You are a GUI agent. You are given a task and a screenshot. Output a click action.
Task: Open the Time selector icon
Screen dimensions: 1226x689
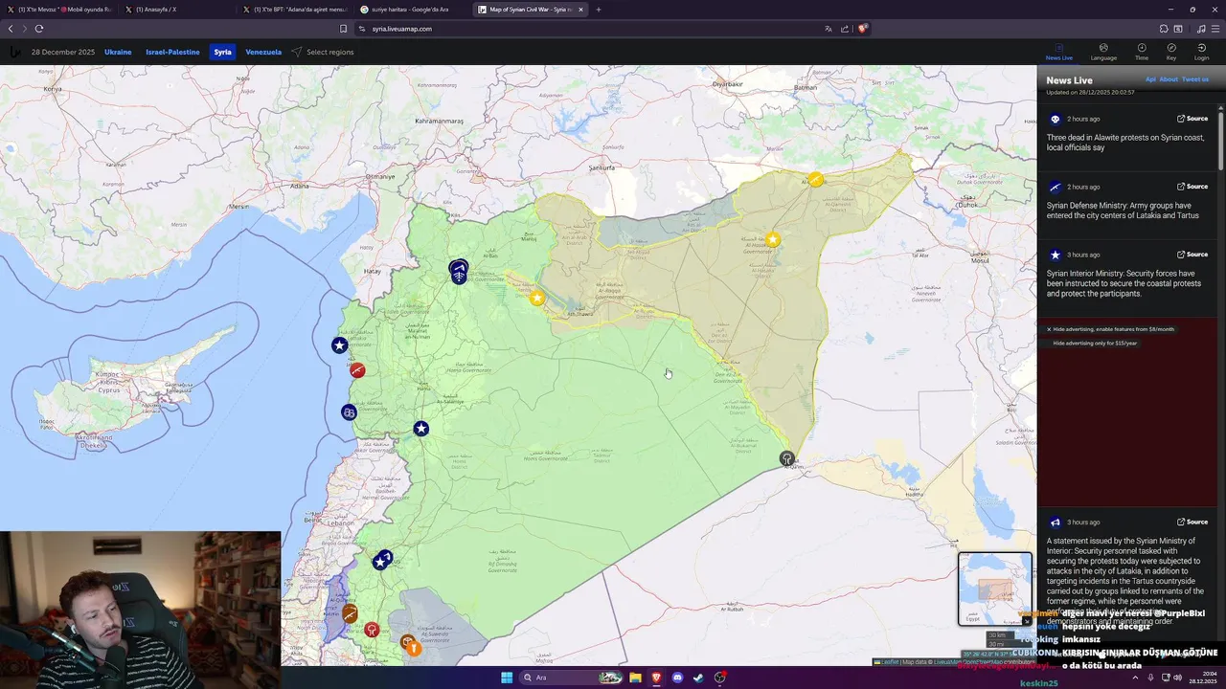pyautogui.click(x=1141, y=52)
